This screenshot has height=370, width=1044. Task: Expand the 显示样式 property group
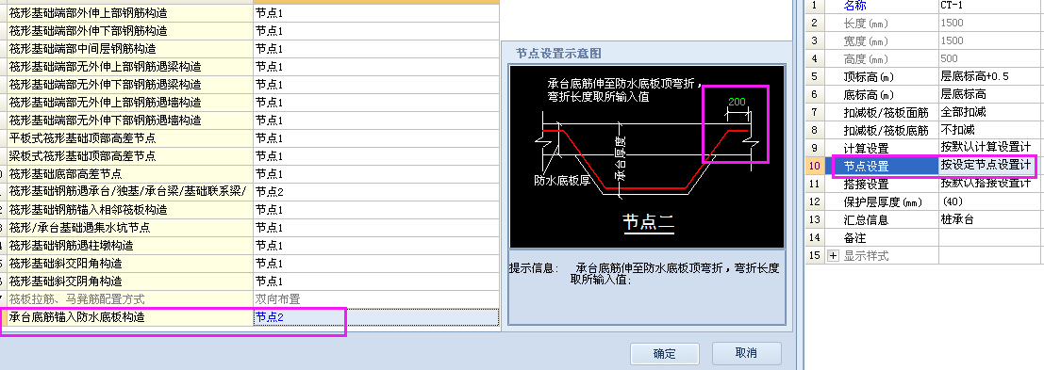pyautogui.click(x=833, y=255)
